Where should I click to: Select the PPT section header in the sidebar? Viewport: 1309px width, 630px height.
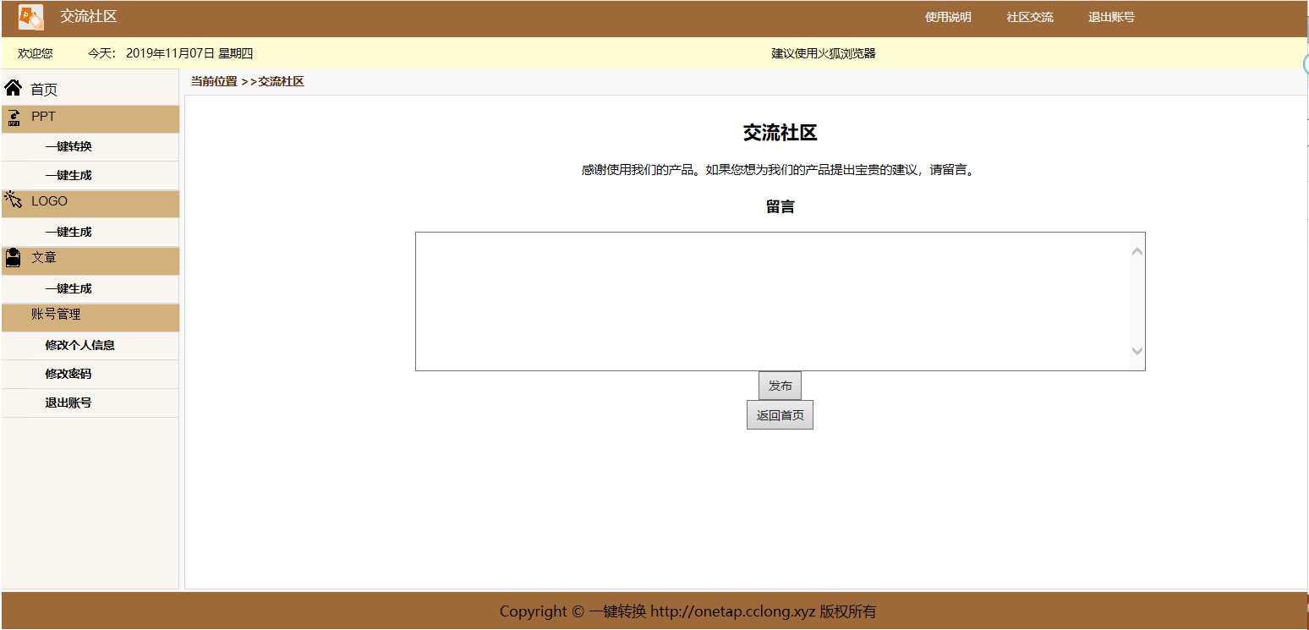tap(90, 118)
